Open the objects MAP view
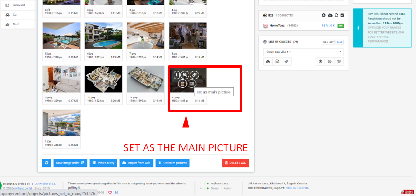This screenshot has width=416, height=196. (339, 42)
